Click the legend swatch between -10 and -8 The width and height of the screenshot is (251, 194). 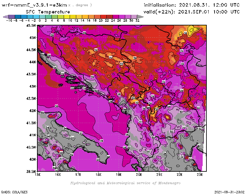coord(12,17)
